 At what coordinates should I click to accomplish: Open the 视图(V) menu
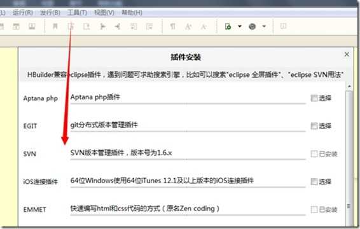click(104, 12)
